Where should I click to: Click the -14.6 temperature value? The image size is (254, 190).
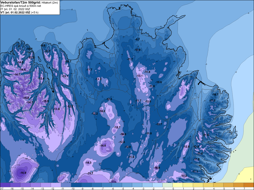point(23,70)
